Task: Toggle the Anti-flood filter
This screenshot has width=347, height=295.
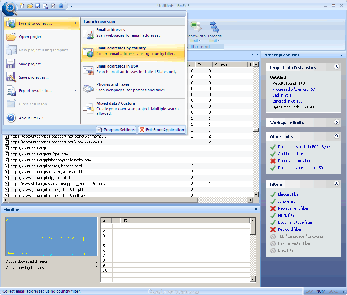Action: point(291,154)
